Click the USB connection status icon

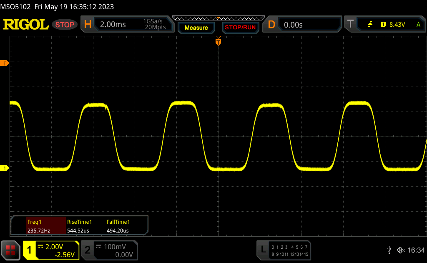click(x=389, y=250)
